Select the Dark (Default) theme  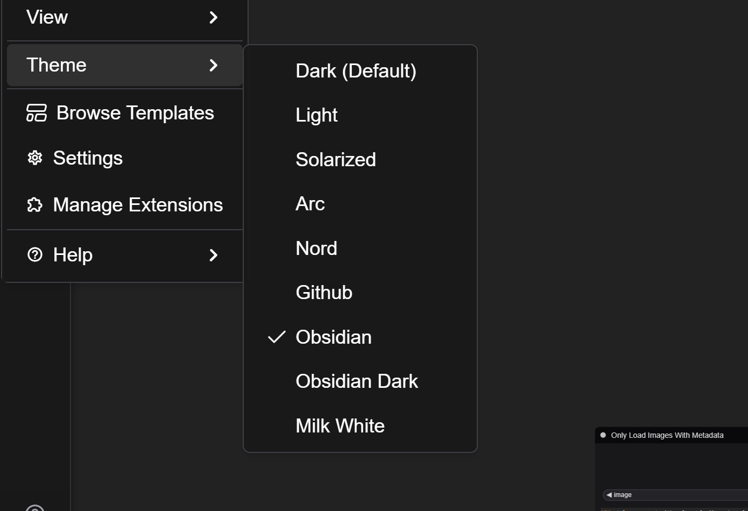point(356,71)
